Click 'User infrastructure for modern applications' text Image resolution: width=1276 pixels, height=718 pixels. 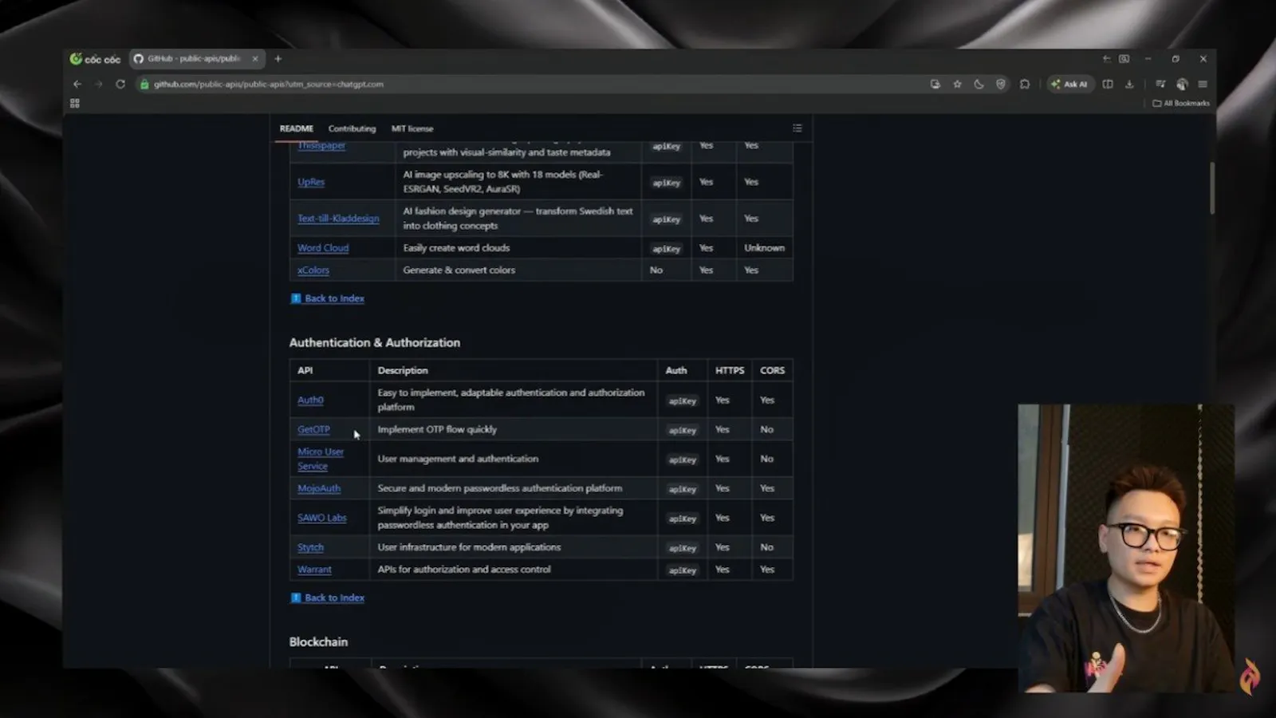click(469, 547)
